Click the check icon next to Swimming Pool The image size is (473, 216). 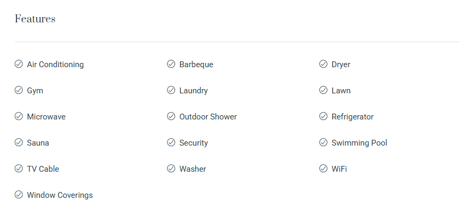point(323,143)
